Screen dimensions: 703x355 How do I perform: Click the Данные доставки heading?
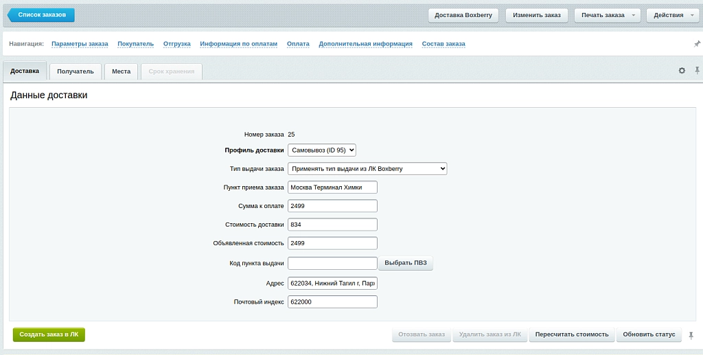click(49, 95)
